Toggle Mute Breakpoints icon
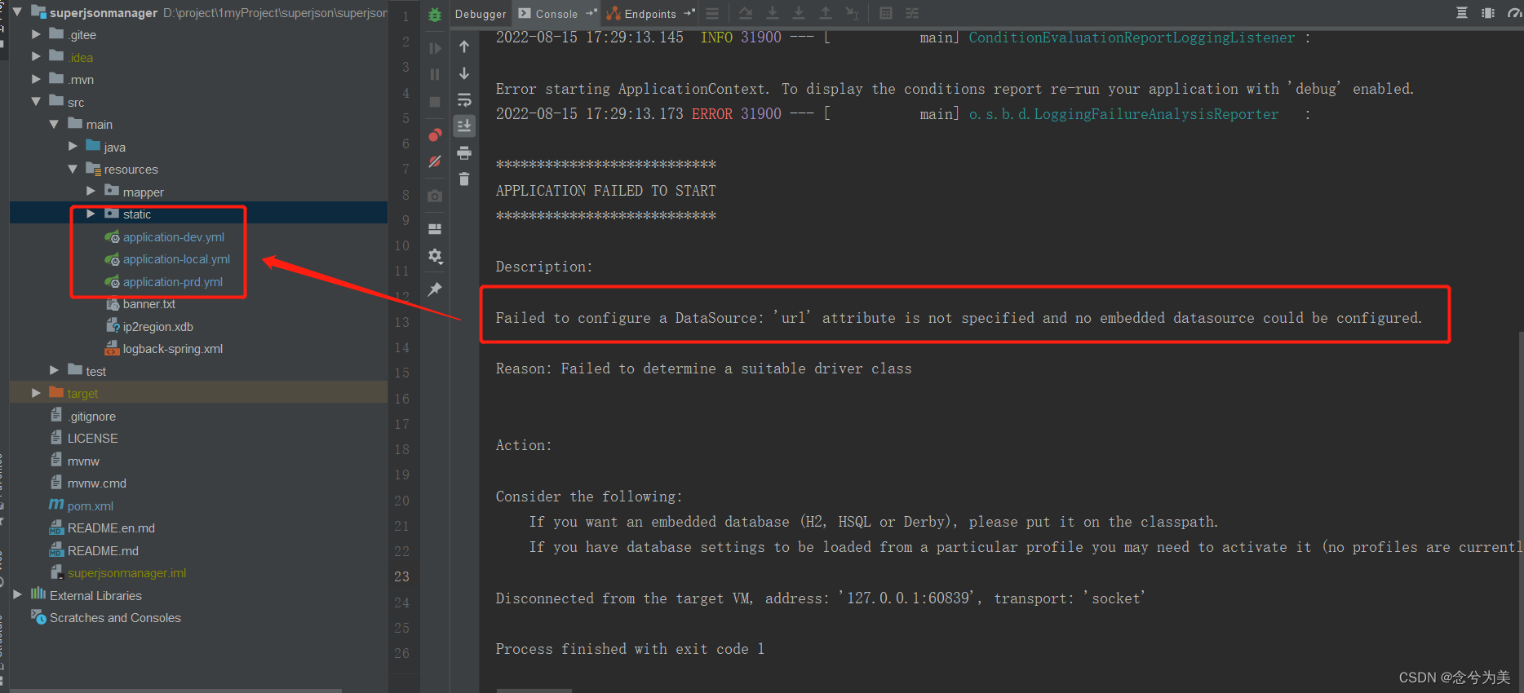 (x=435, y=161)
